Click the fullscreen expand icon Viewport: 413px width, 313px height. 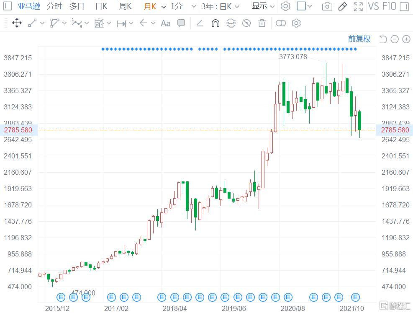[x=358, y=6]
